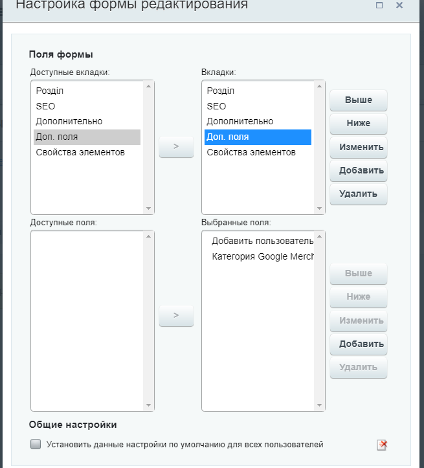424x468 pixels.
Task: Click down arrow of available tabs scrollbar
Action: (149, 208)
